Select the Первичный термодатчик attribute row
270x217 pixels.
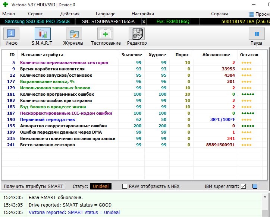[47, 119]
